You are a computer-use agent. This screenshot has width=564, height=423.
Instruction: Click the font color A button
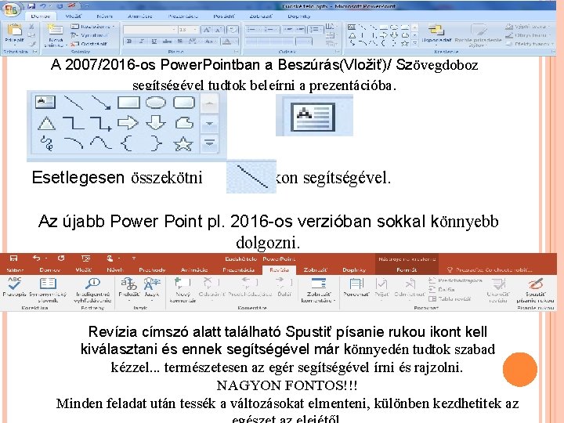(226, 42)
